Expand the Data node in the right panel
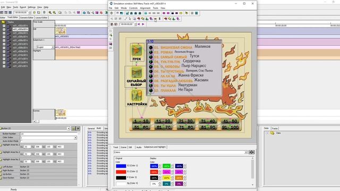 point(267,133)
